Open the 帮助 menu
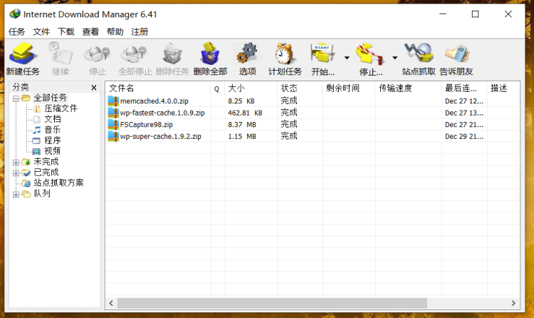The image size is (534, 318). coord(115,32)
